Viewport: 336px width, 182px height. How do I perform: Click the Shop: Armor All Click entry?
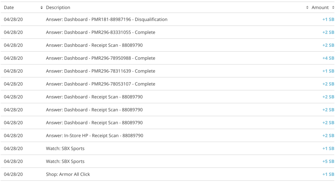(68, 174)
